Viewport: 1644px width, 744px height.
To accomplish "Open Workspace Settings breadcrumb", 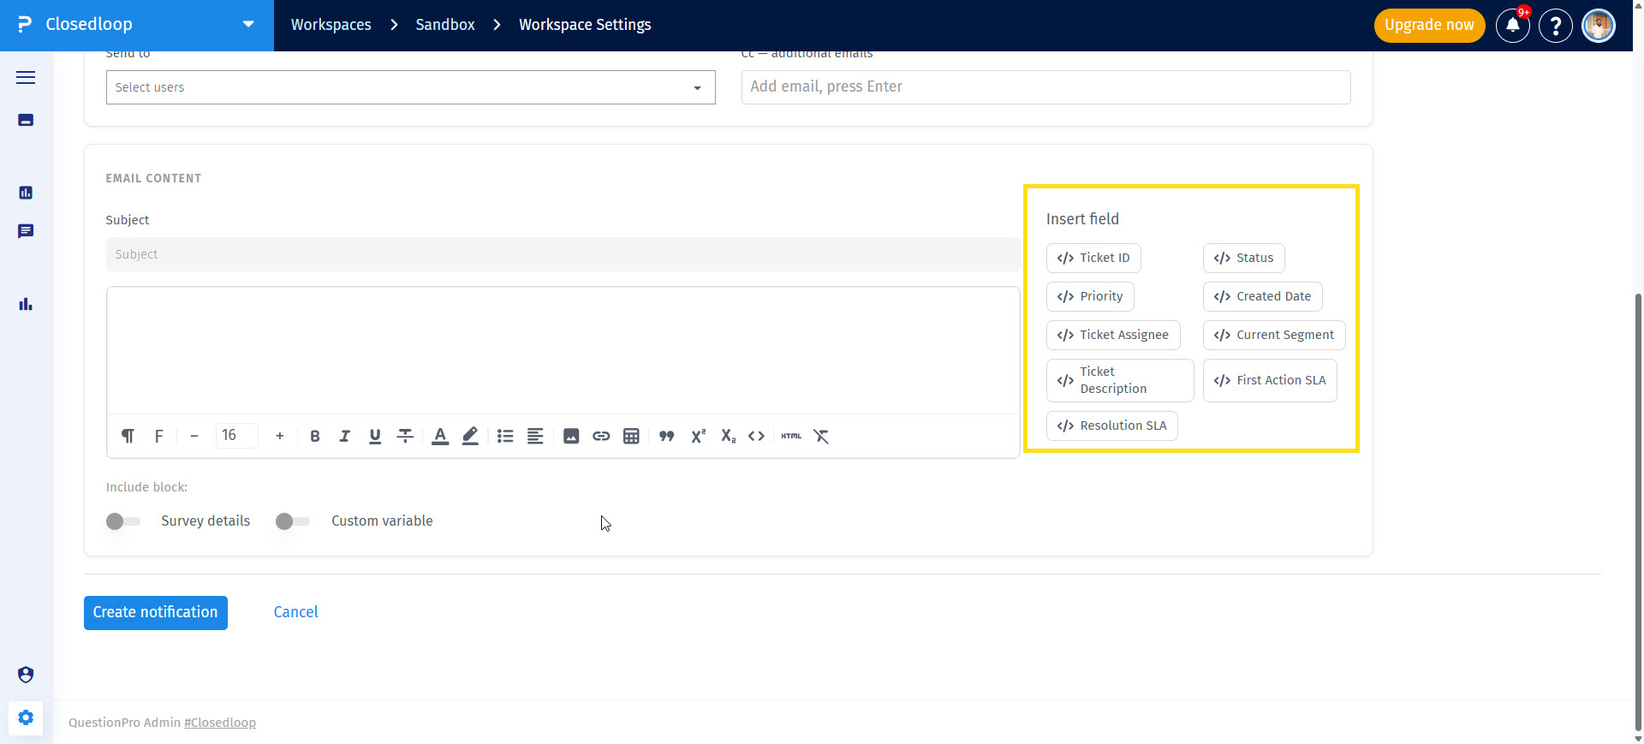I will (585, 25).
